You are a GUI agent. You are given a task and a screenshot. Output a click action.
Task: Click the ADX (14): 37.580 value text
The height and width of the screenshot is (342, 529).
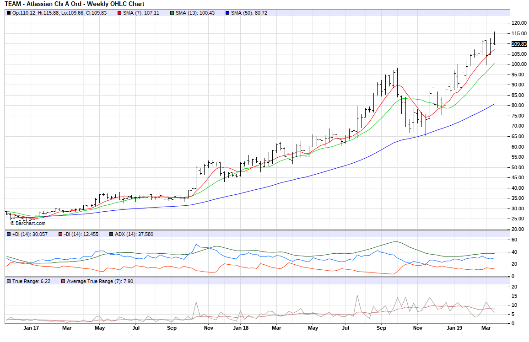point(134,234)
